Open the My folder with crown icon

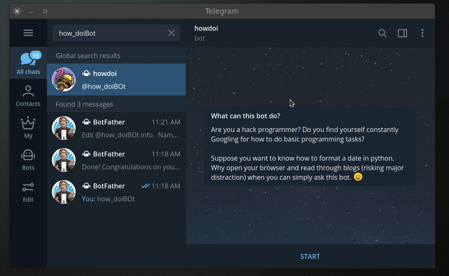tap(28, 127)
